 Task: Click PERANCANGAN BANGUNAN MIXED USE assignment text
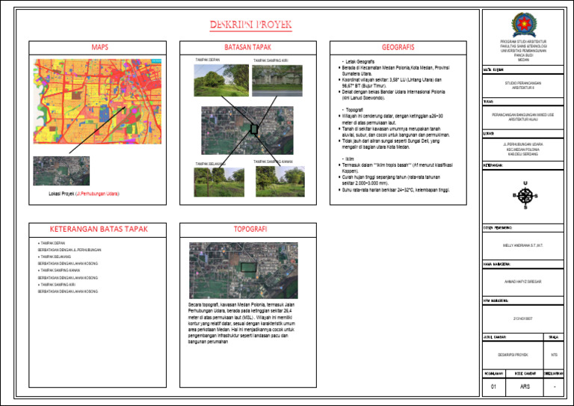pyautogui.click(x=522, y=117)
